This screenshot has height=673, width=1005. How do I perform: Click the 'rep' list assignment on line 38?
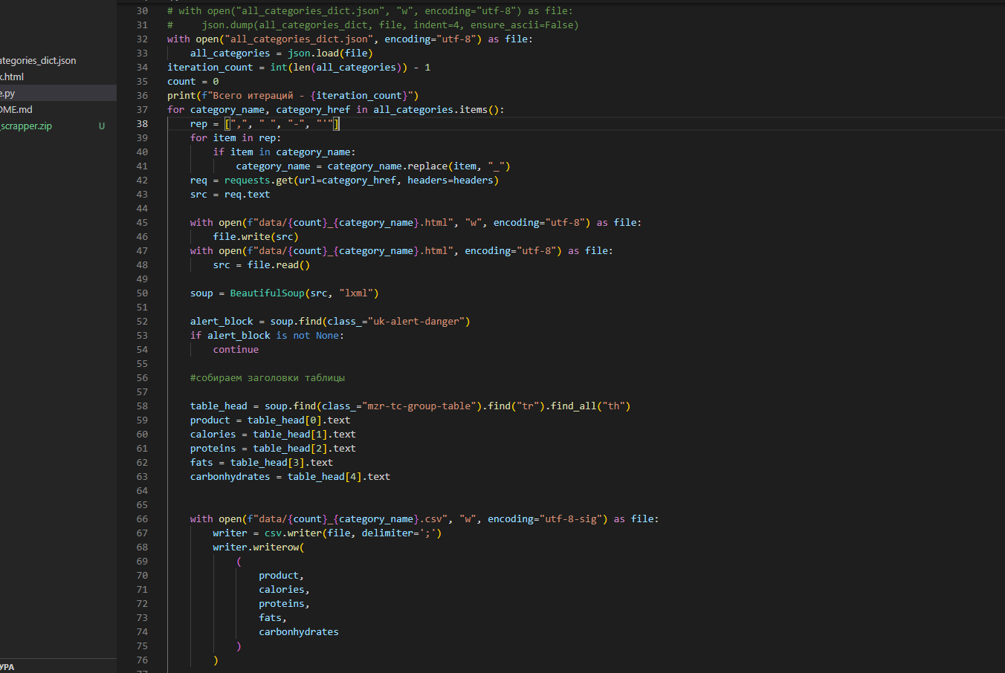(x=265, y=123)
